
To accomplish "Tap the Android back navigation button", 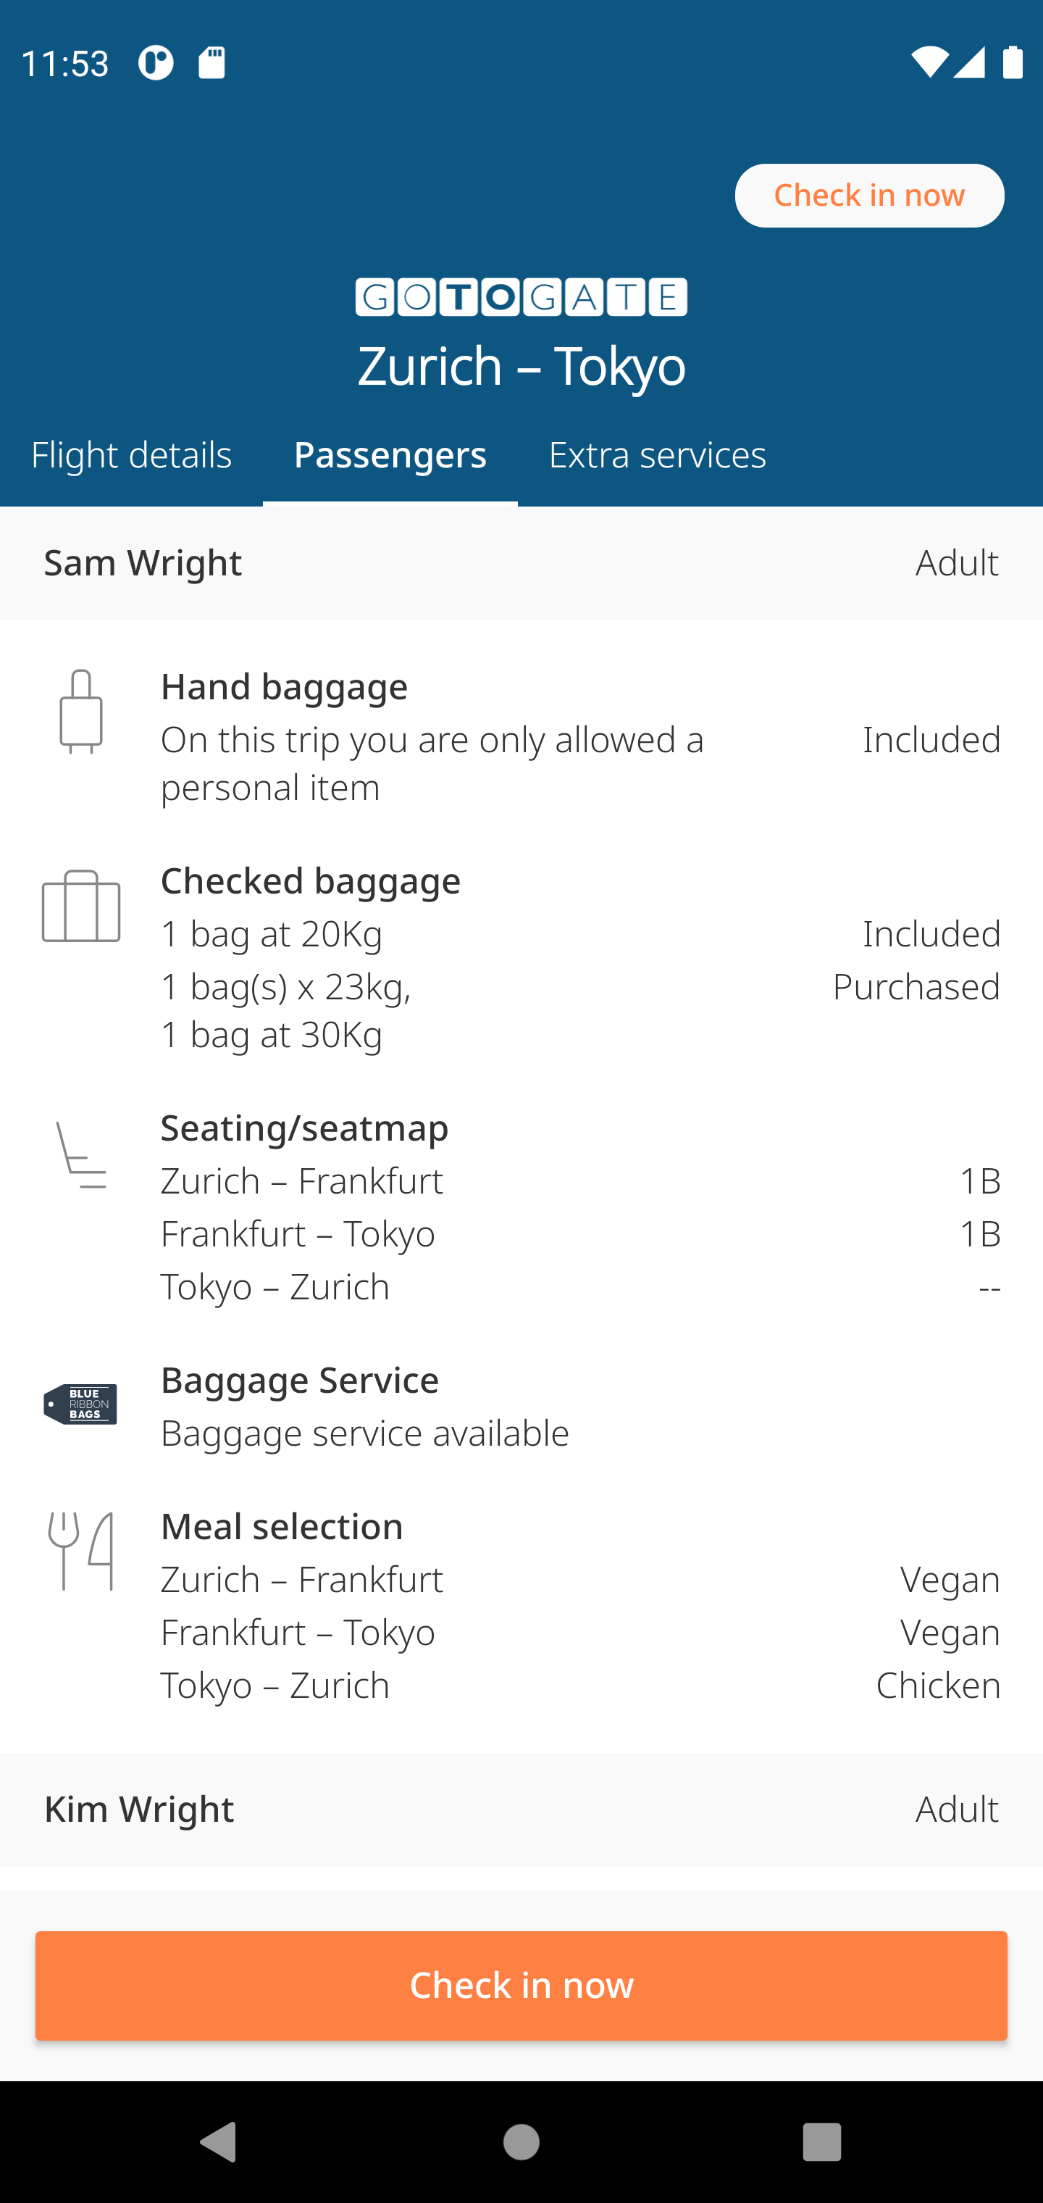I will pos(219,2141).
